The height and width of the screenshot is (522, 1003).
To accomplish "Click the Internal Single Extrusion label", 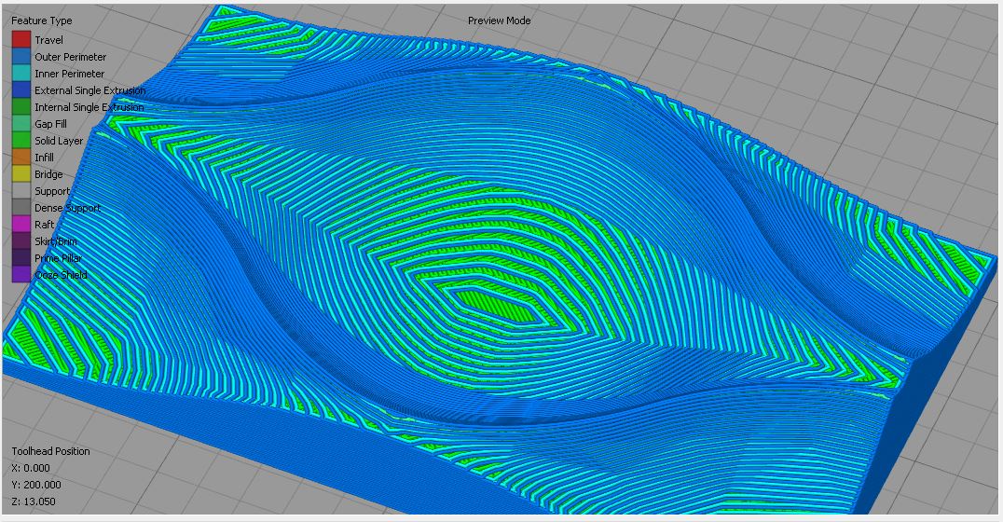I will [89, 107].
